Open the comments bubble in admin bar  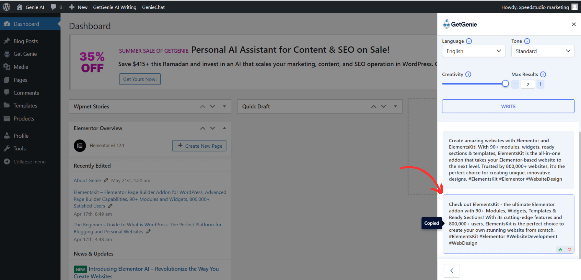pos(53,7)
